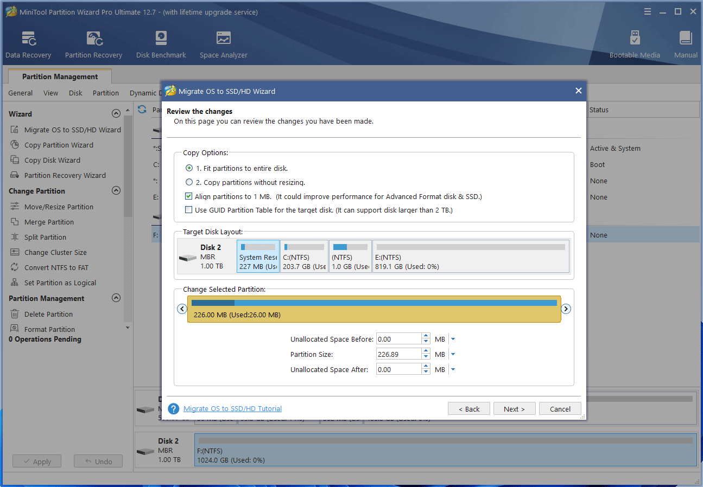
Task: Click the Delete Partition trash icon
Action: 15,314
